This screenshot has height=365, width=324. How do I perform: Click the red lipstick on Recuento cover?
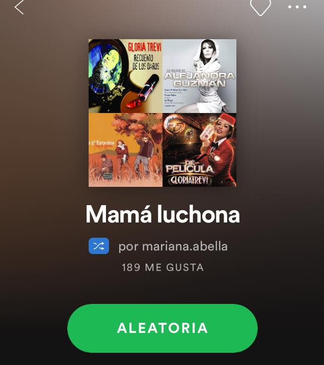[x=143, y=91]
